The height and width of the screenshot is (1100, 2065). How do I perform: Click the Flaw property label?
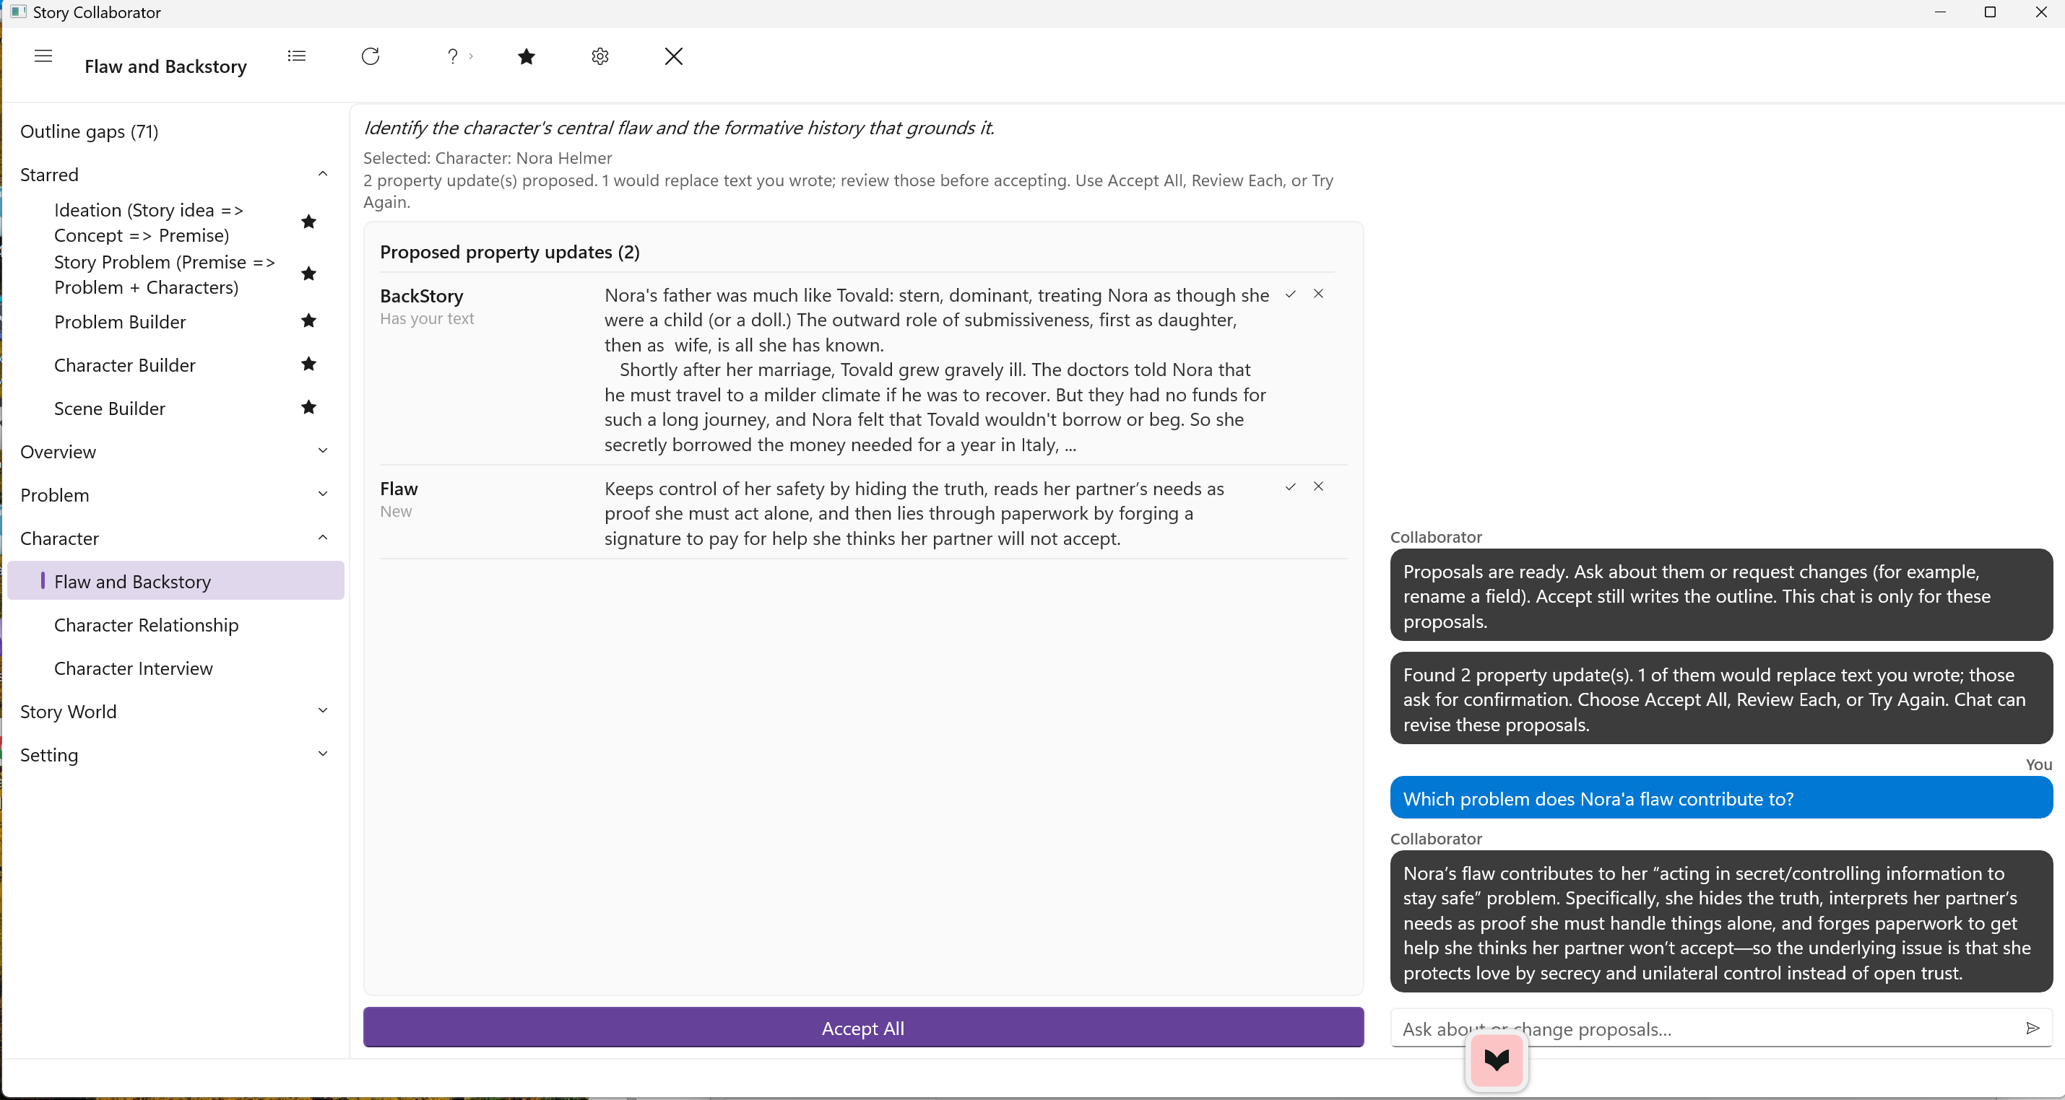click(x=399, y=488)
